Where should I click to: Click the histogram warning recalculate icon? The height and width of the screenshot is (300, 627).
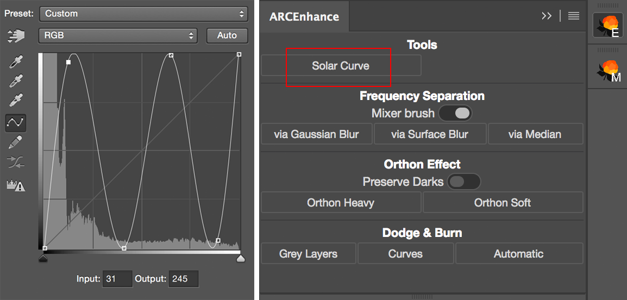(16, 185)
